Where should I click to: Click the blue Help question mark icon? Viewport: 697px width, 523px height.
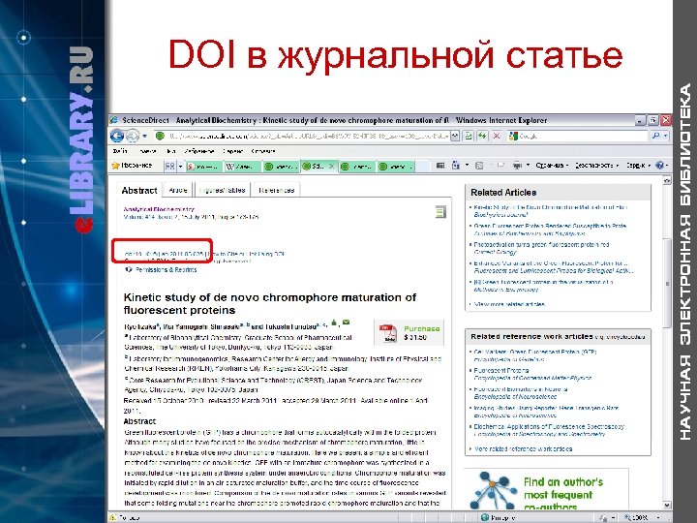point(659,165)
